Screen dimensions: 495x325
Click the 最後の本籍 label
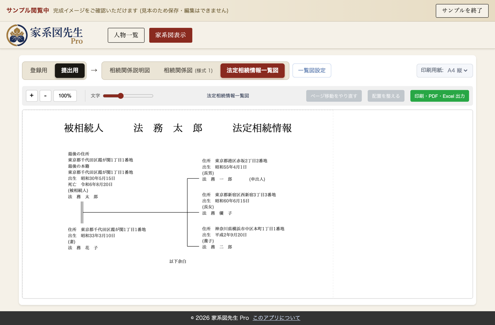coord(79,166)
